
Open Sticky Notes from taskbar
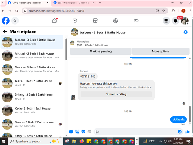[89, 141]
